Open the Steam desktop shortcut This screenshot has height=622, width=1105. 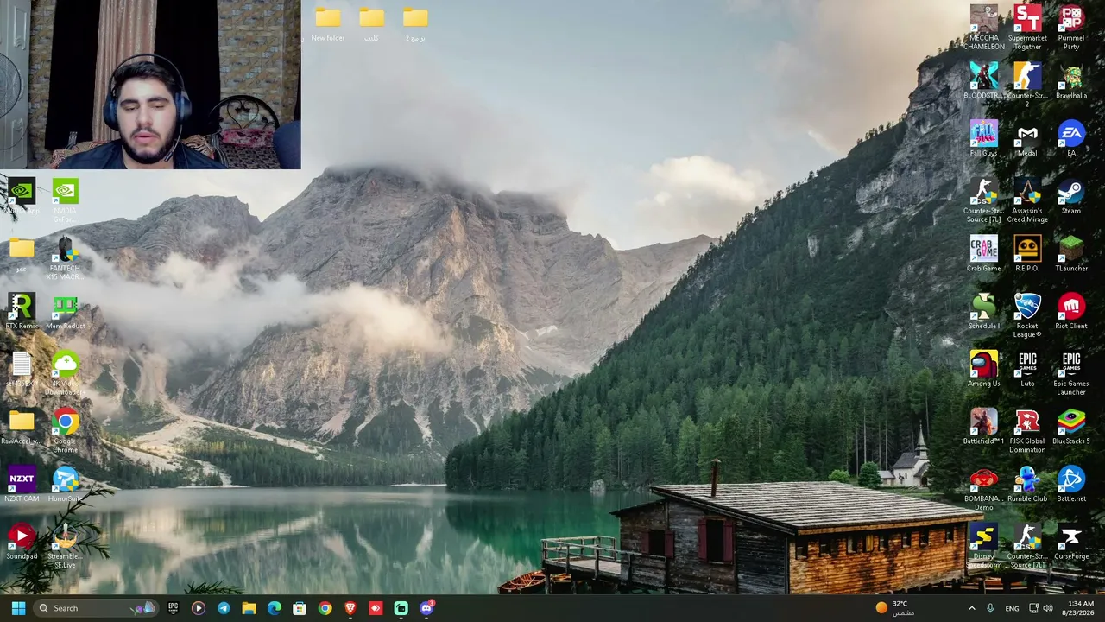(1070, 197)
